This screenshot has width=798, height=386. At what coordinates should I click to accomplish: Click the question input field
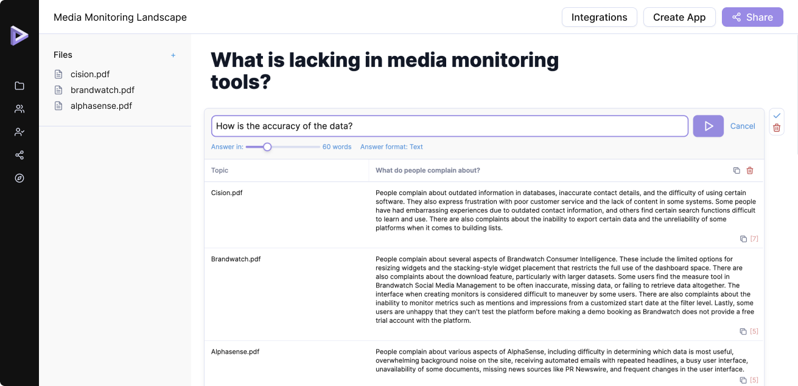[x=449, y=126]
